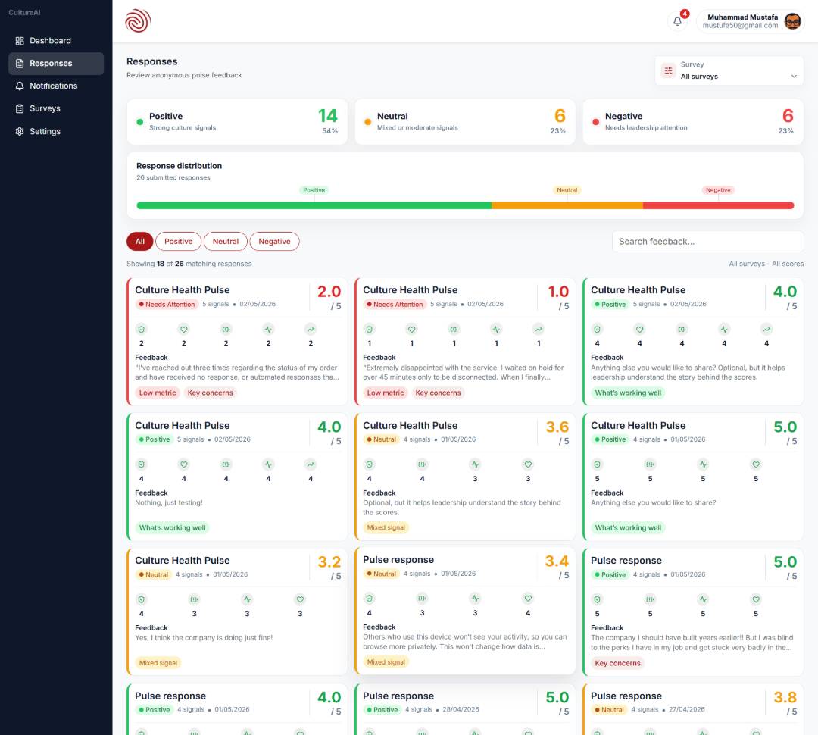Screen dimensions: 818x735
Task: Open Settings in the sidebar
Action: click(56, 131)
